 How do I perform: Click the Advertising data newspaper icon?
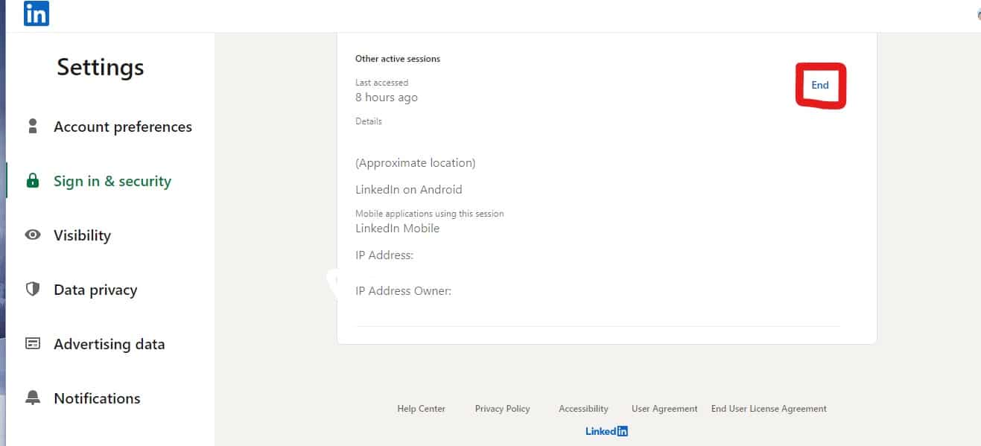pyautogui.click(x=32, y=343)
